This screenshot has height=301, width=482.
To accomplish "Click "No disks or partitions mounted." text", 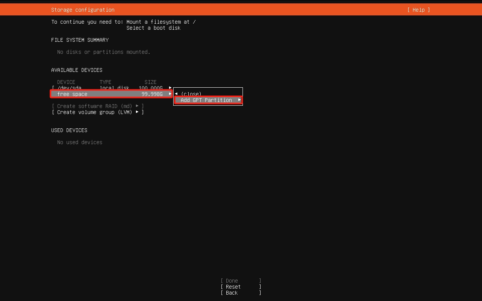I will coord(104,52).
